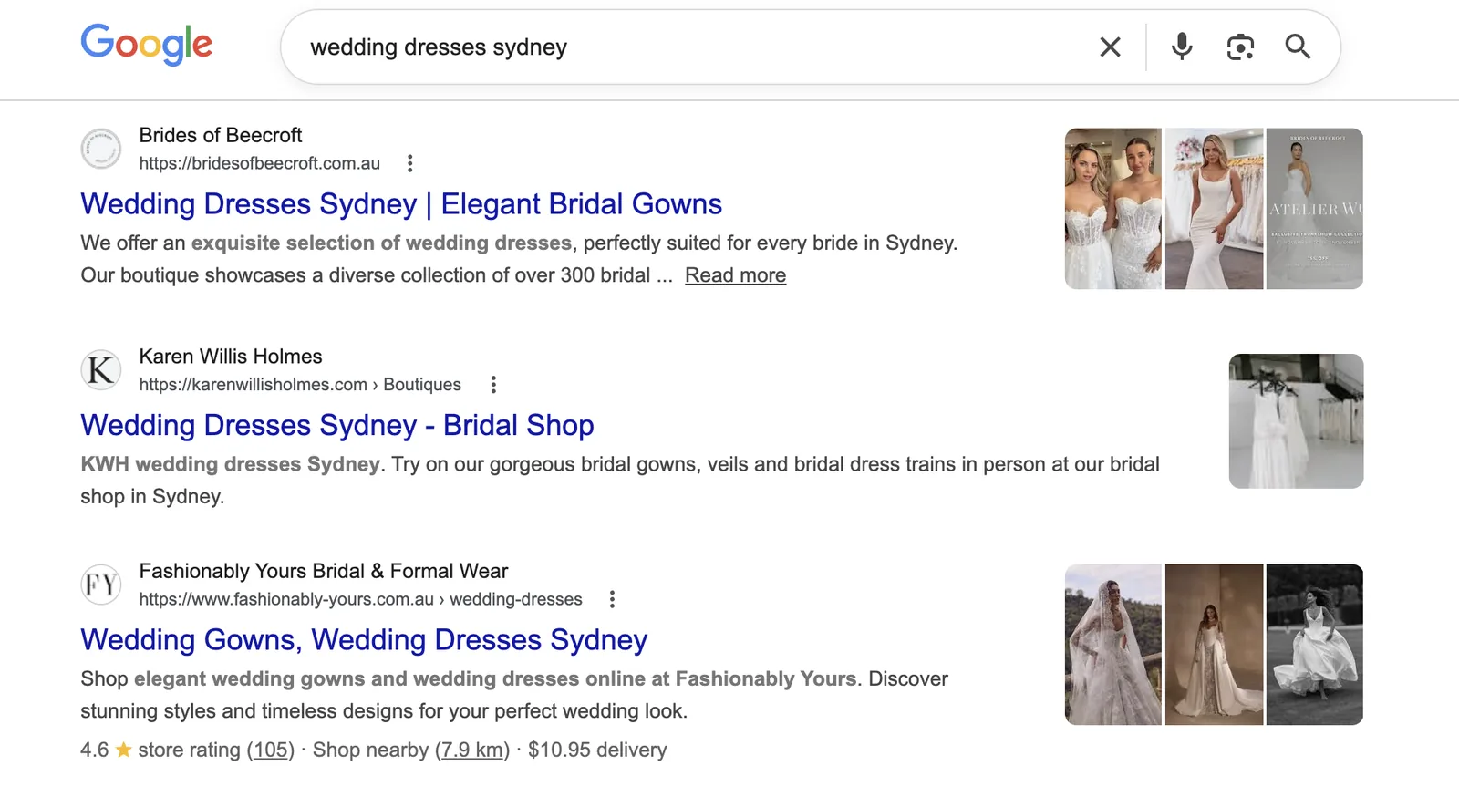
Task: Click the Karen Willis Holmes K favicon
Action: pyautogui.click(x=101, y=370)
